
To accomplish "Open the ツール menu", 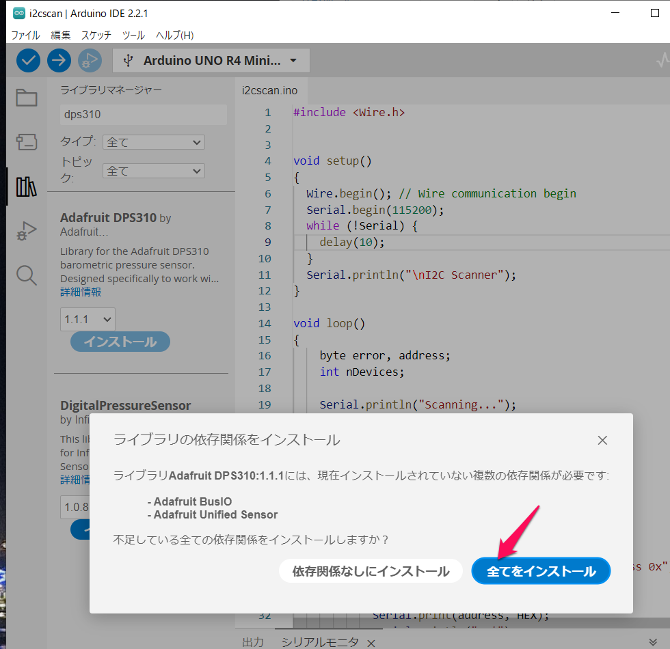I will coord(133,35).
